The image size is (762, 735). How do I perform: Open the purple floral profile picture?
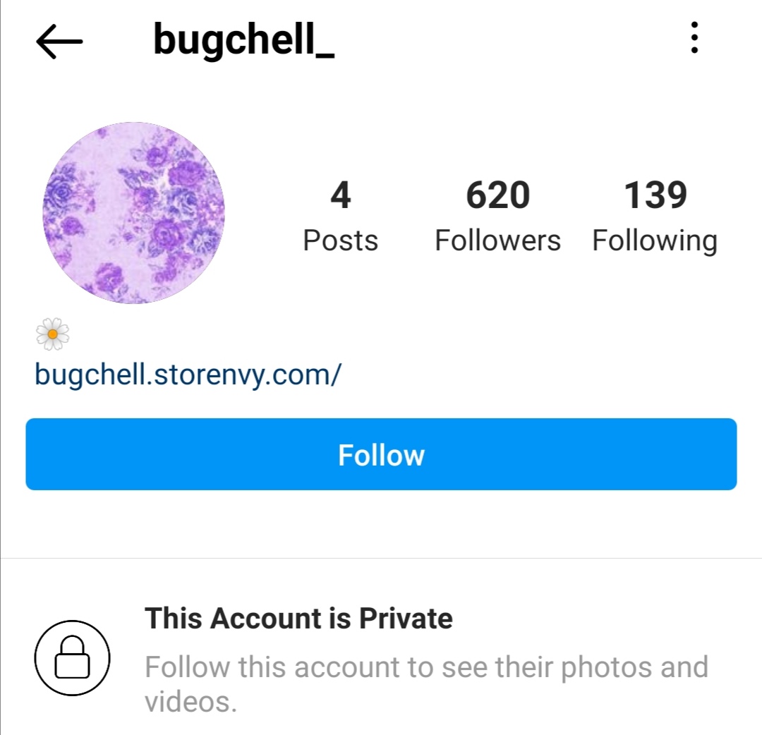point(133,213)
